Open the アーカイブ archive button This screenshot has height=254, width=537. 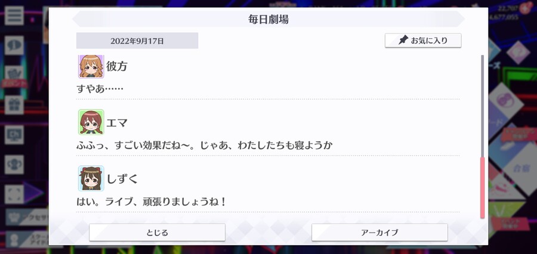379,233
